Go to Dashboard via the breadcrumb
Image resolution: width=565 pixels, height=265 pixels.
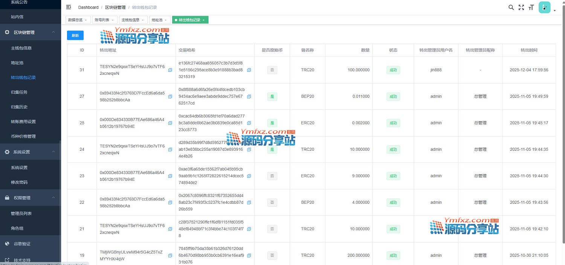(x=88, y=8)
